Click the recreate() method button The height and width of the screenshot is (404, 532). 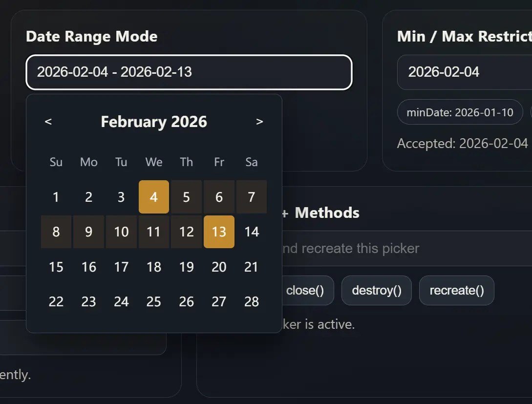tap(456, 290)
